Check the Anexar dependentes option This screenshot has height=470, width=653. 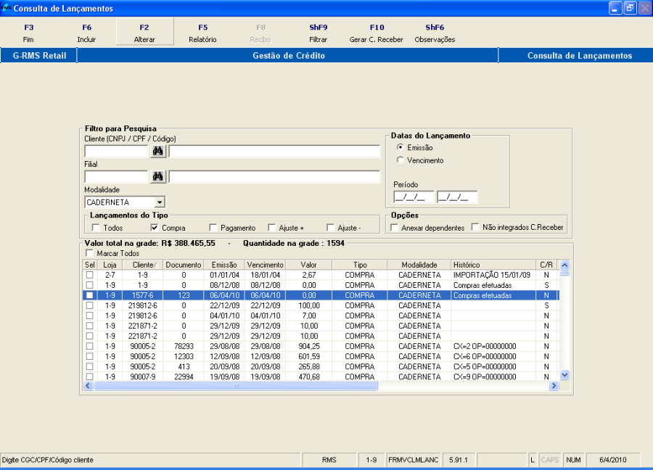click(x=395, y=228)
